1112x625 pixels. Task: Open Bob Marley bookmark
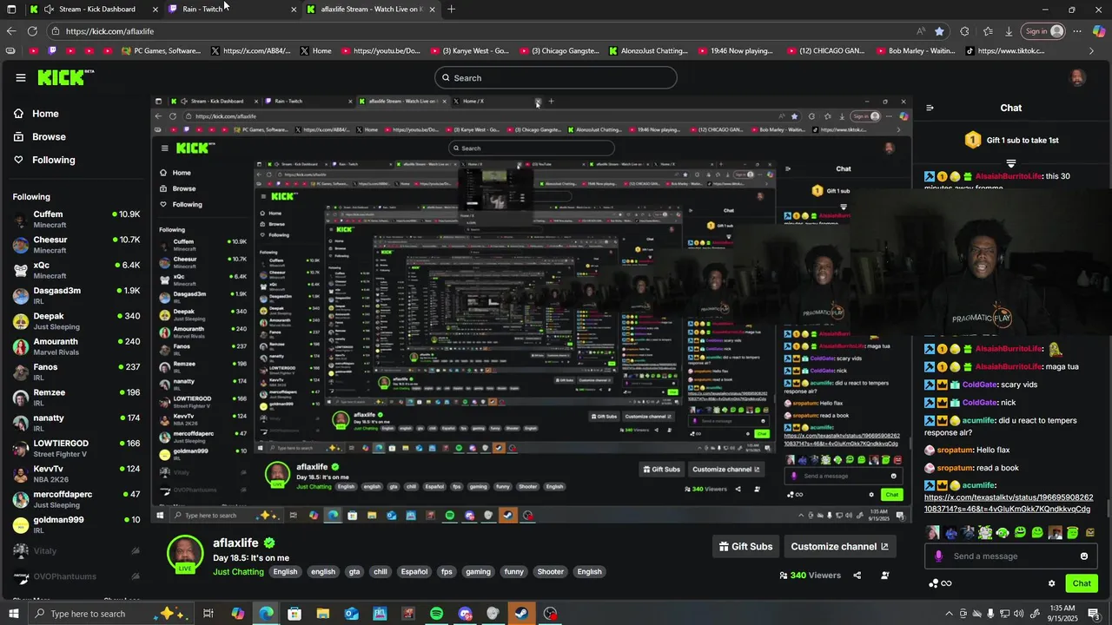coord(914,51)
